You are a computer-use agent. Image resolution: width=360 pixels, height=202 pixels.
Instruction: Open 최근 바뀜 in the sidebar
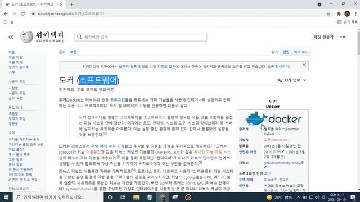(15, 57)
